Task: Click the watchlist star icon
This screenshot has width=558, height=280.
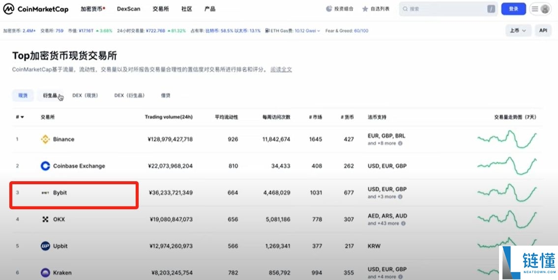Action: (365, 9)
